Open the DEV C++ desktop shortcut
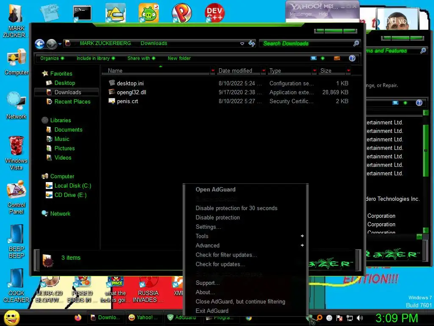 coord(214,12)
